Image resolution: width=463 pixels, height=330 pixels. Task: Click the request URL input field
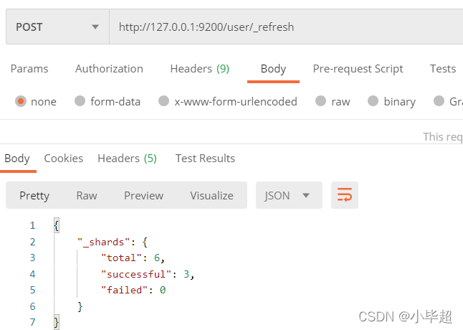click(x=286, y=27)
